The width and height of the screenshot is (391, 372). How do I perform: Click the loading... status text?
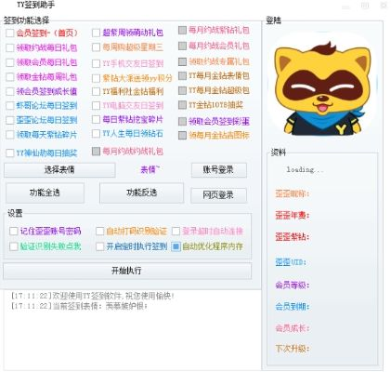click(x=305, y=170)
